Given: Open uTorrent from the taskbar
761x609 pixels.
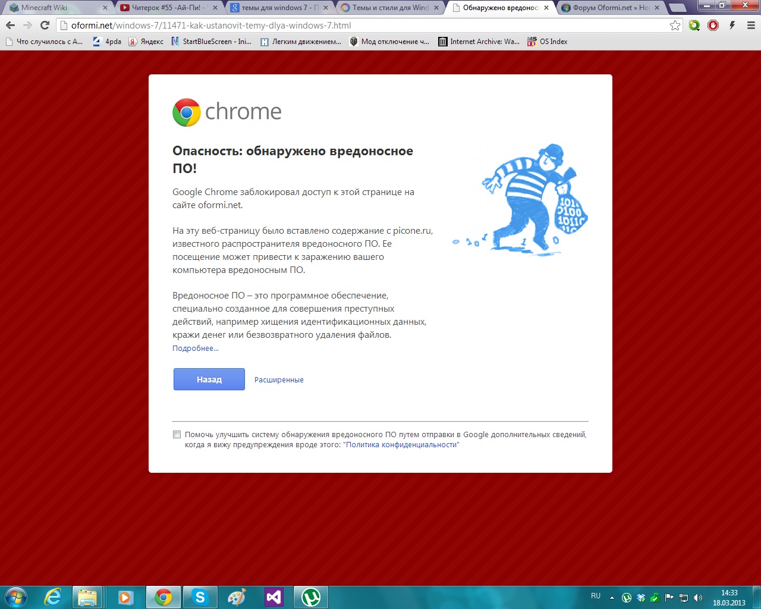Looking at the screenshot, I should pos(311,597).
